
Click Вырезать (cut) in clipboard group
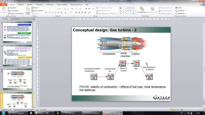tap(12, 8)
